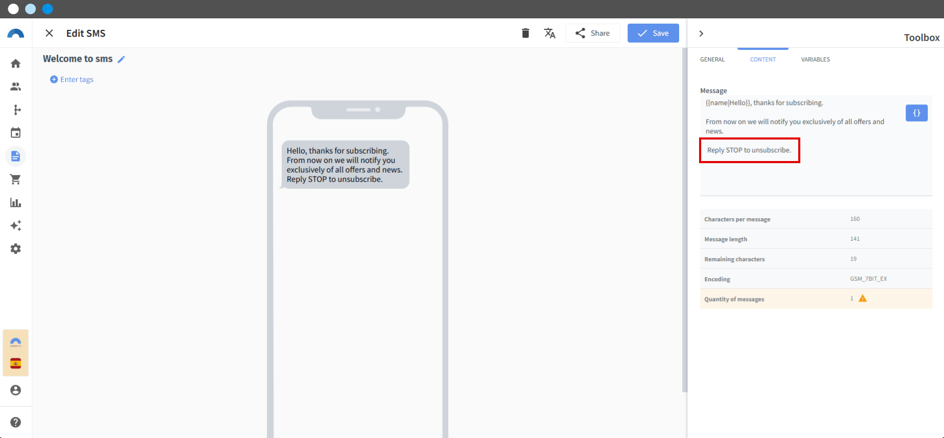The height and width of the screenshot is (438, 944).
Task: Open the translate language icon
Action: click(550, 33)
